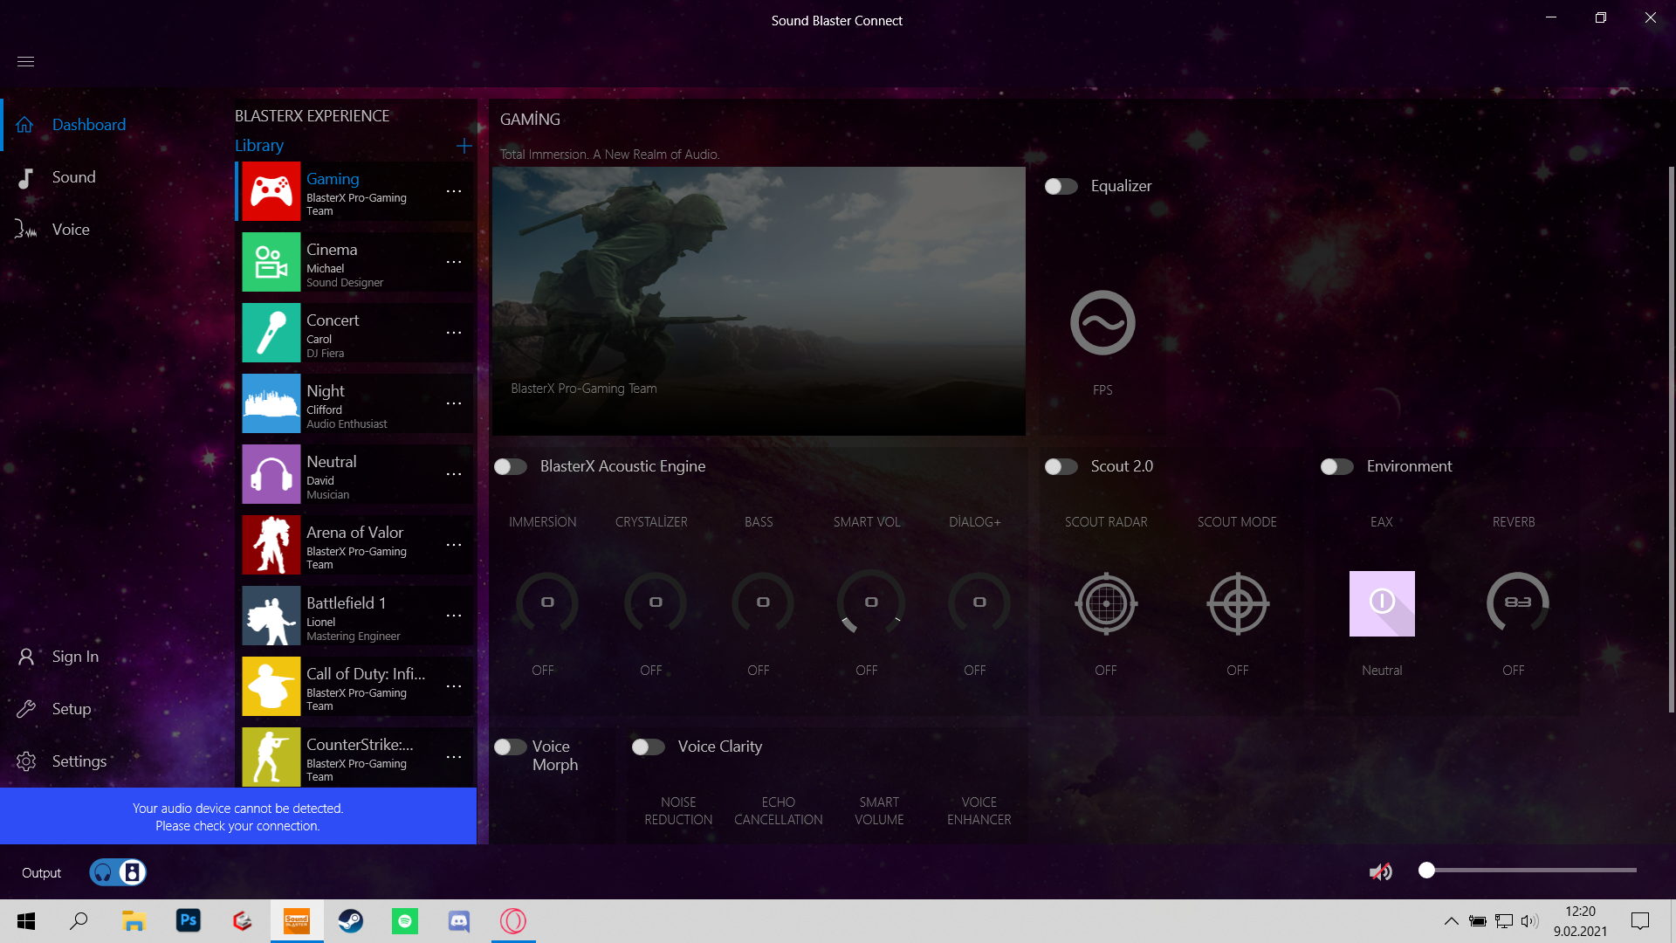This screenshot has height=943, width=1676.
Task: Click the Reverb dial icon
Action: pos(1517,602)
